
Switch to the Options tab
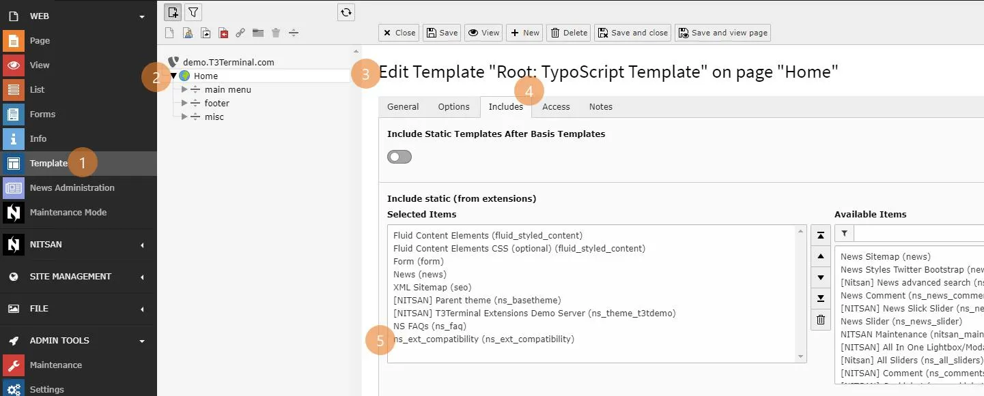(454, 107)
